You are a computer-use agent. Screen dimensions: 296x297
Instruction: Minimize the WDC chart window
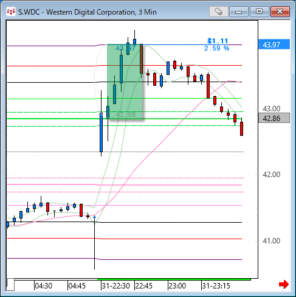(x=239, y=12)
